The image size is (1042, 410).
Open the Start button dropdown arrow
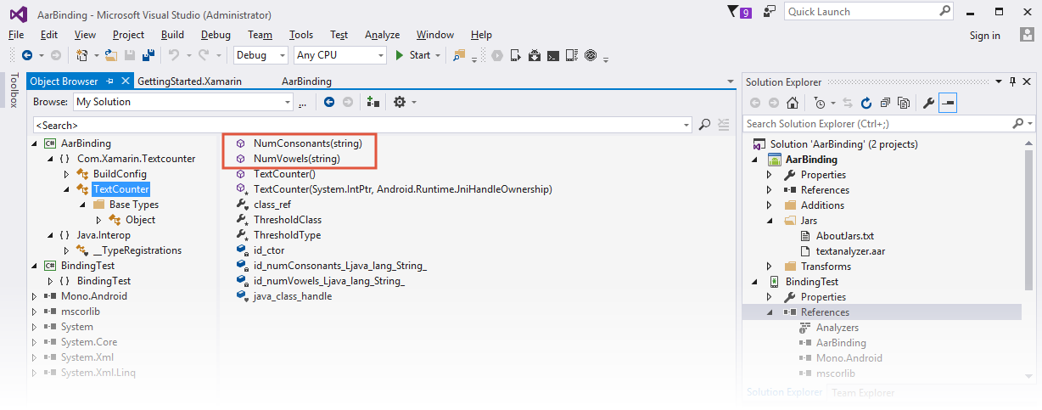coord(438,55)
